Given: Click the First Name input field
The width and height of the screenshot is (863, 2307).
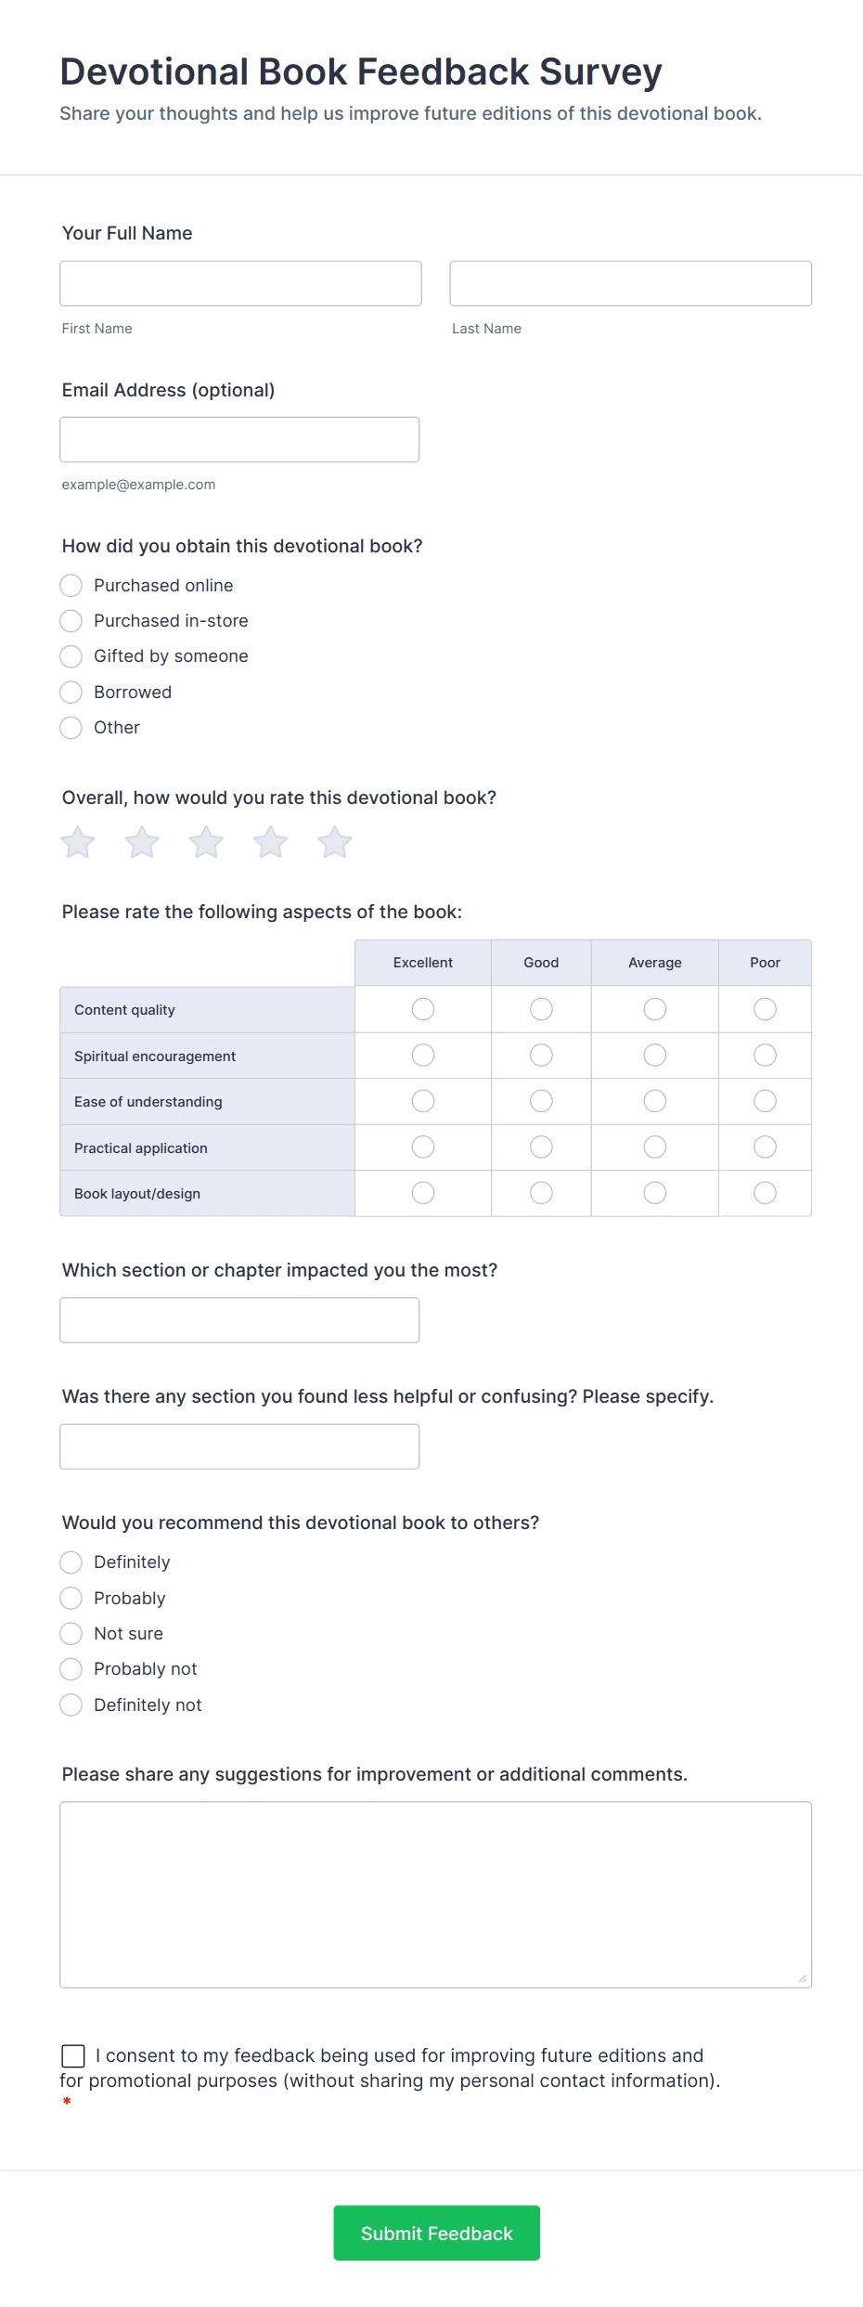Looking at the screenshot, I should click(240, 283).
